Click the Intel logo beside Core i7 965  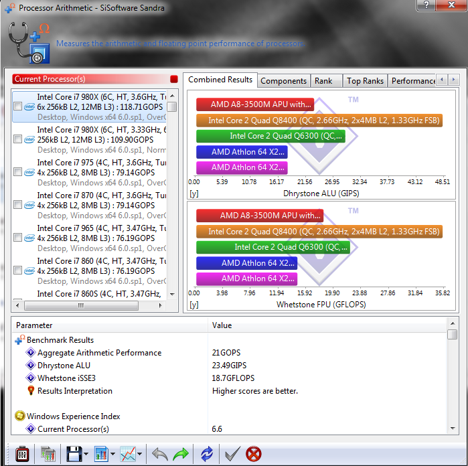click(x=29, y=238)
